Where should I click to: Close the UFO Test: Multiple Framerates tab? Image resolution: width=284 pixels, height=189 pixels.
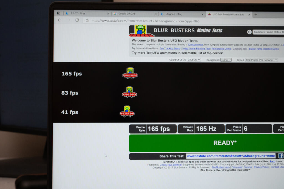(x=249, y=15)
